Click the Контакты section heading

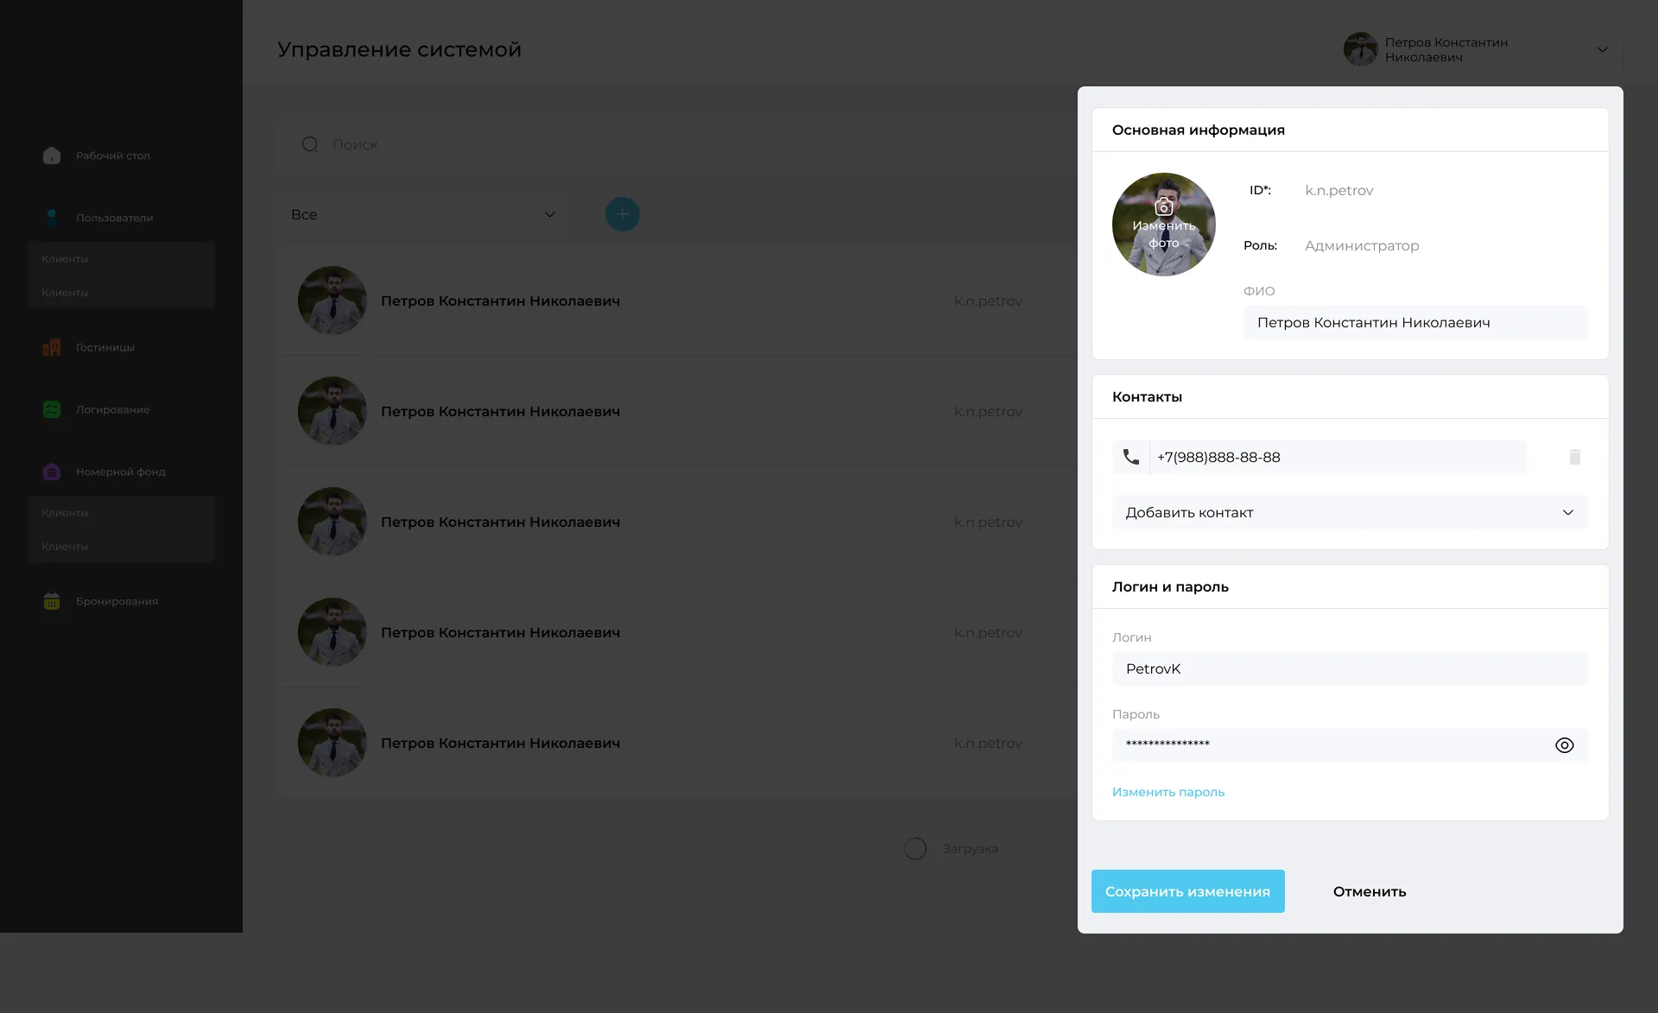[1147, 396]
